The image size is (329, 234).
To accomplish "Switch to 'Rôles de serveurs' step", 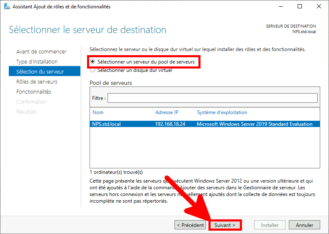I will point(37,82).
